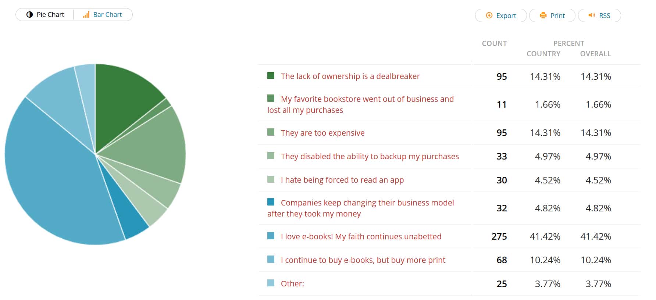Open 'The lack of ownership is a dealbreaker' link
Viewport: 656px width, 300px height.
point(350,76)
